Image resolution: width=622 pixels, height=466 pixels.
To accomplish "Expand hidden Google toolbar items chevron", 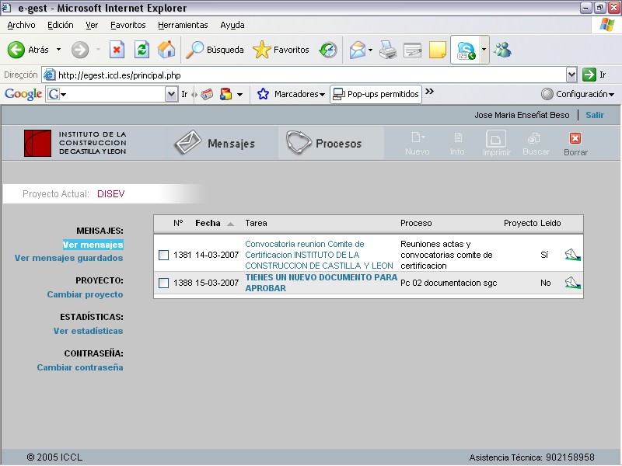I will [429, 92].
